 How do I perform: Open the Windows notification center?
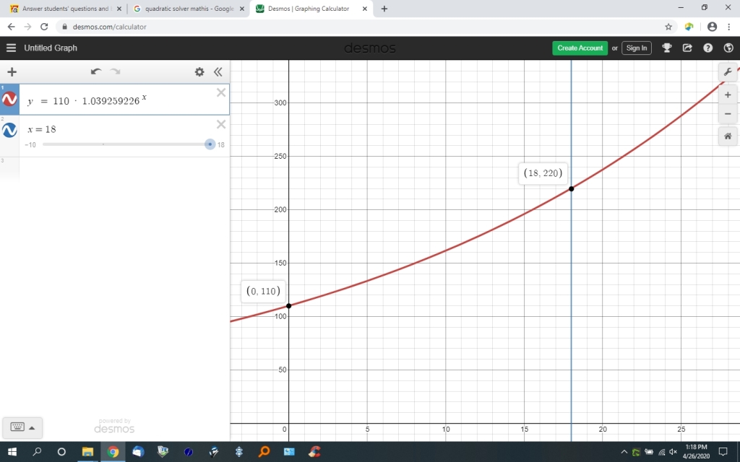pos(723,452)
